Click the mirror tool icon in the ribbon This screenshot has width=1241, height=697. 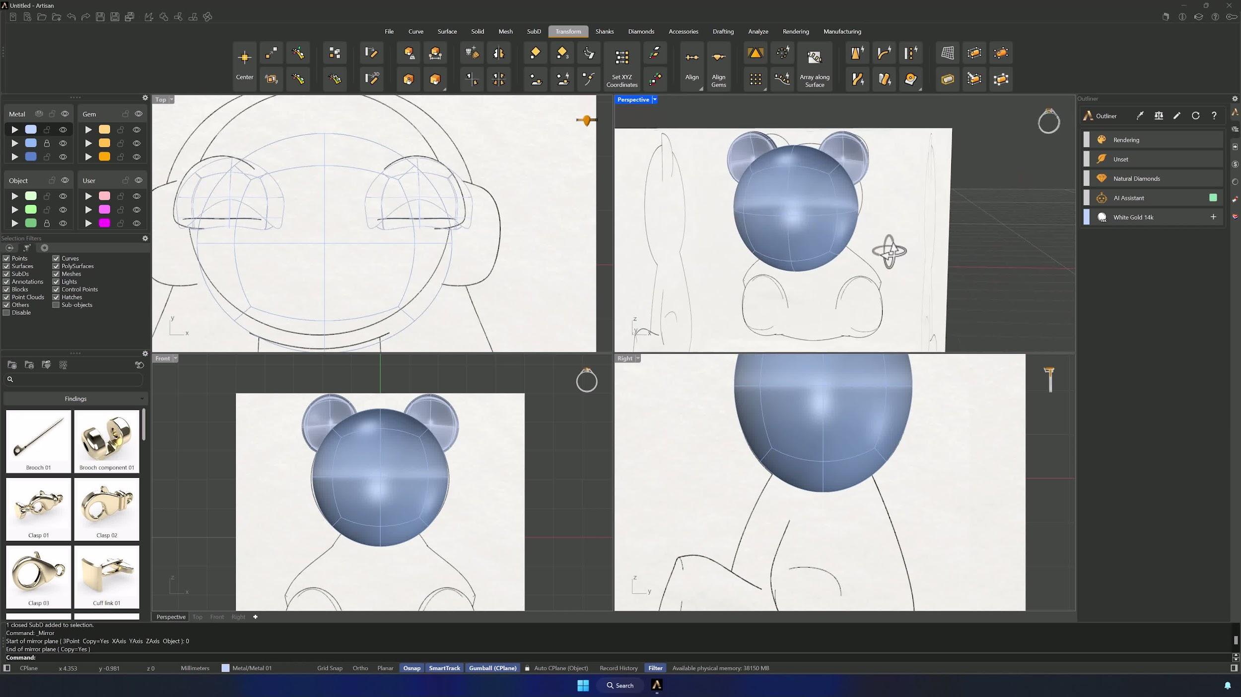click(x=498, y=53)
